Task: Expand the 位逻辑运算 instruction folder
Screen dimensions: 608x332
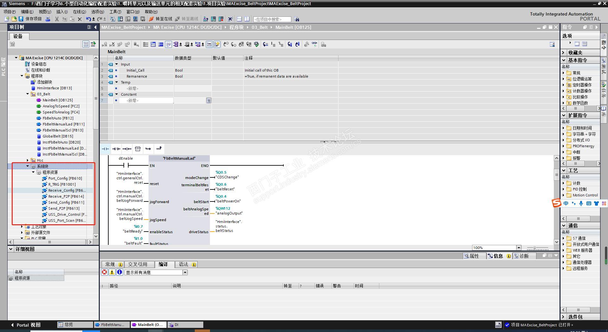Action: tap(563, 79)
